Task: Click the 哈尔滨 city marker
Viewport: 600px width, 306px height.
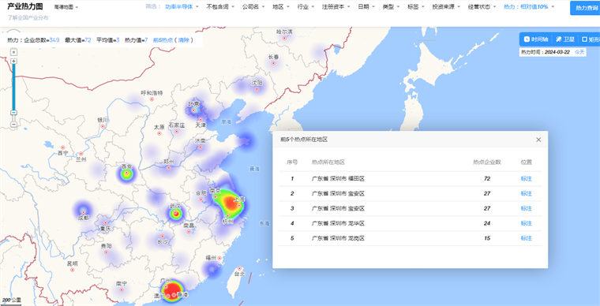Action: pos(284,38)
